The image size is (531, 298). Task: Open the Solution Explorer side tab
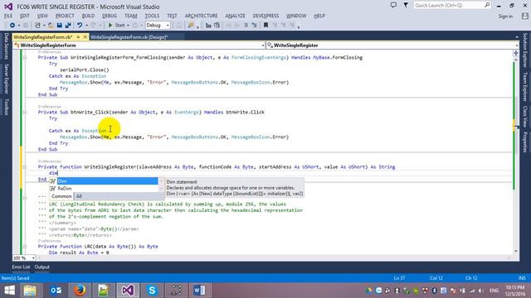pyautogui.click(x=525, y=50)
